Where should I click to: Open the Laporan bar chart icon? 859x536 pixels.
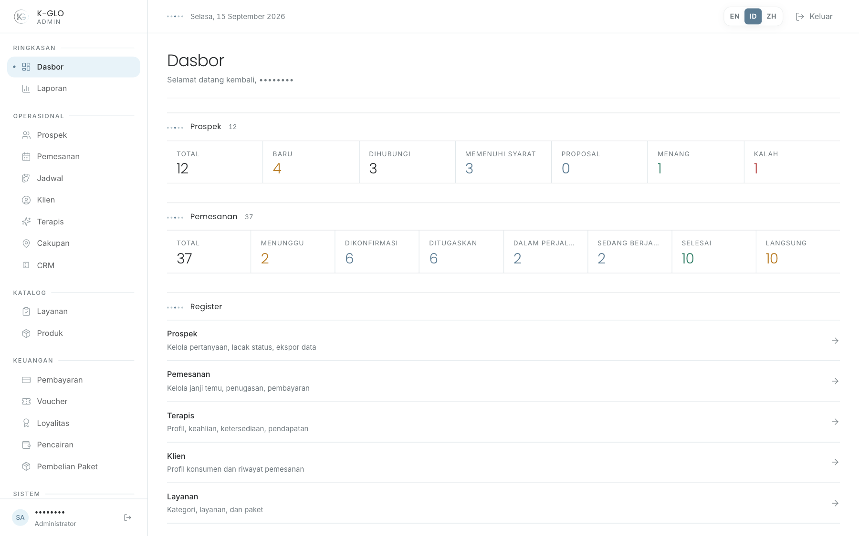coord(26,89)
